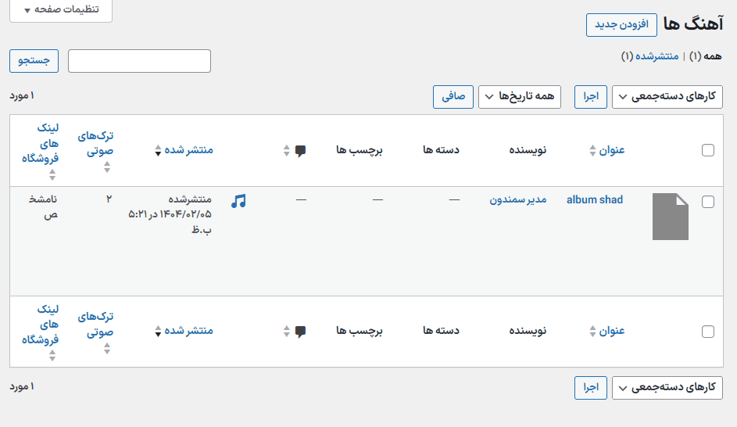Click the bottom ۱ مورد item count
Image resolution: width=737 pixels, height=427 pixels.
pyautogui.click(x=22, y=387)
